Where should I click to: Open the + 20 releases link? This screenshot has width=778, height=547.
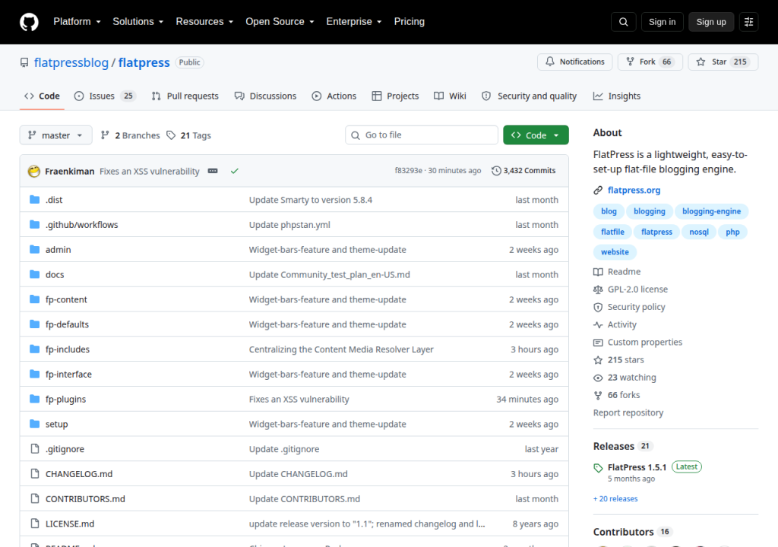pyautogui.click(x=615, y=498)
